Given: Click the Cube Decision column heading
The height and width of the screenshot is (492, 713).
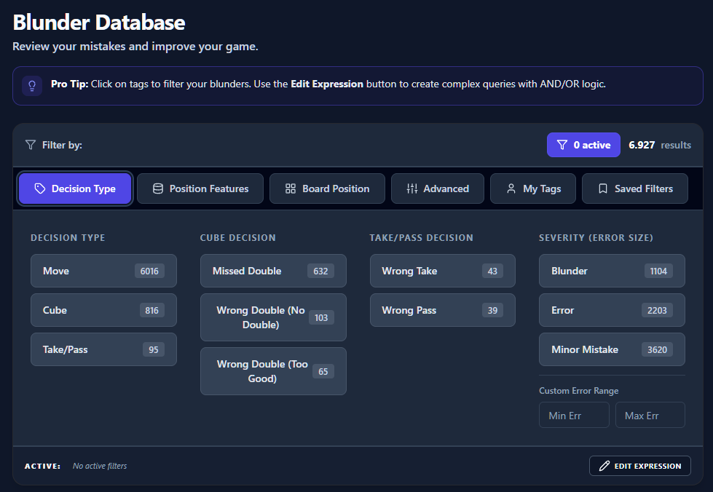Looking at the screenshot, I should click(238, 237).
